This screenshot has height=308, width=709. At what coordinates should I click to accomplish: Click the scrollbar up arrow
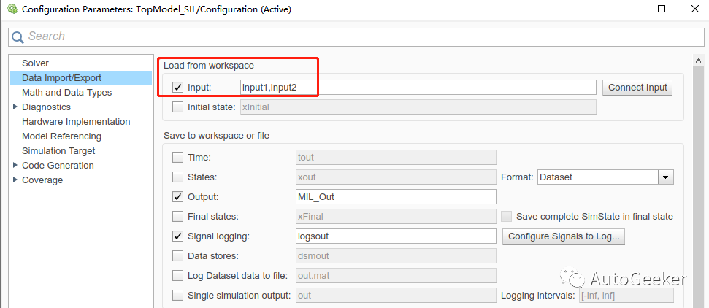point(699,61)
